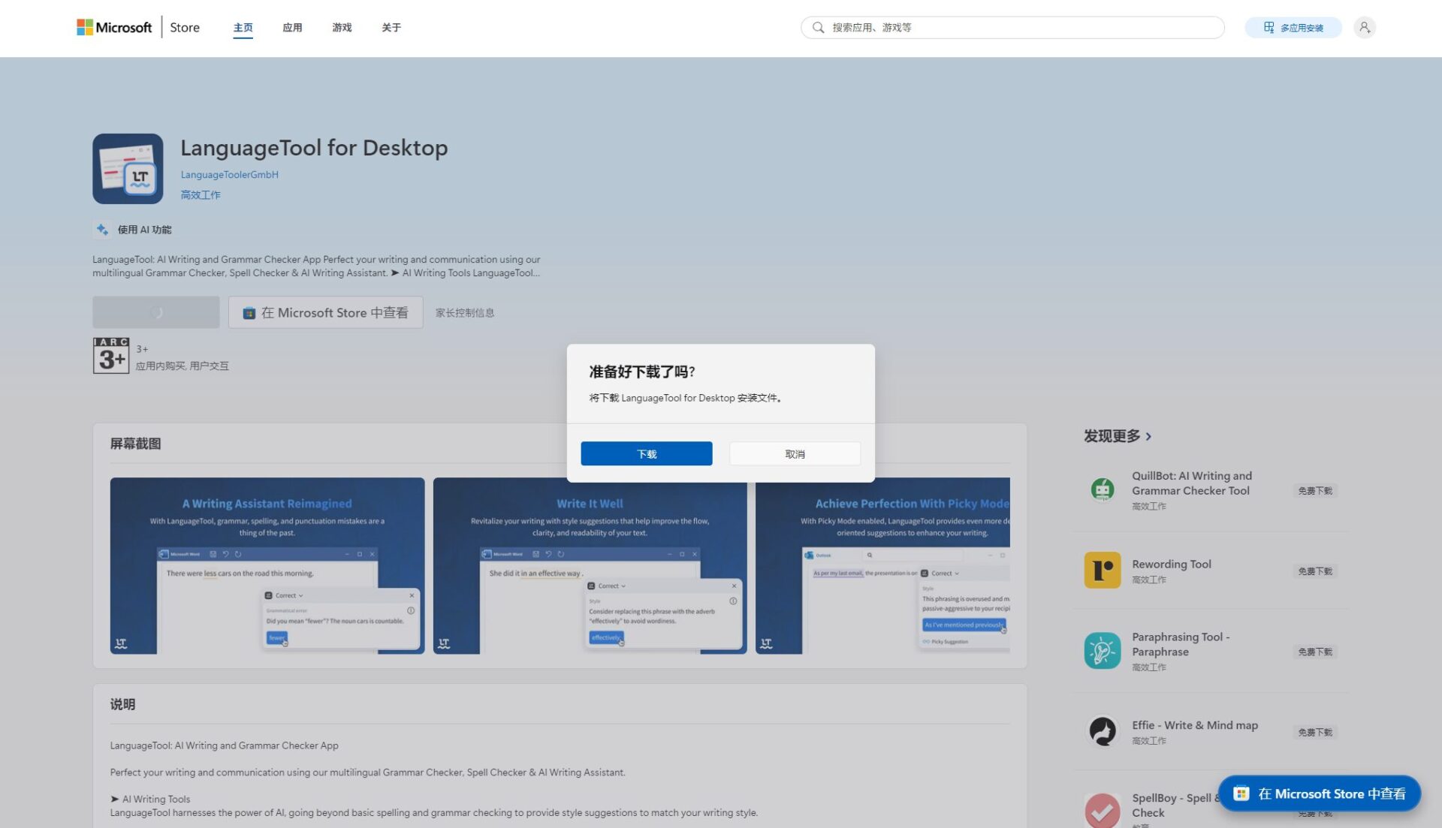Viewport: 1442px width, 828px height.
Task: Click the QuillBot app icon
Action: coord(1102,490)
